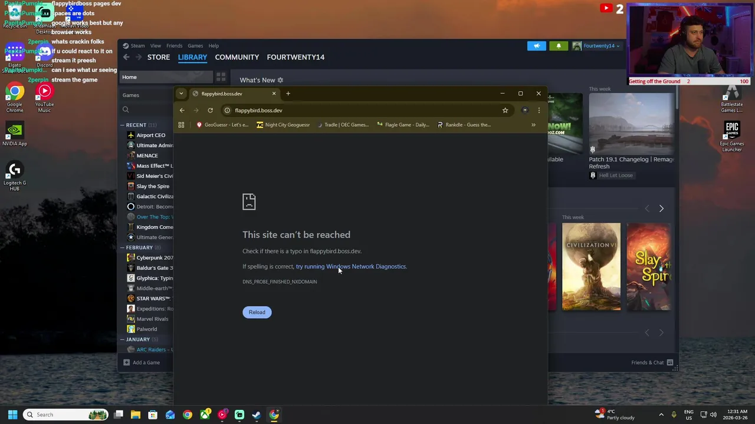Image resolution: width=755 pixels, height=424 pixels.
Task: Open the Chrome tab search dropdown
Action: click(181, 94)
